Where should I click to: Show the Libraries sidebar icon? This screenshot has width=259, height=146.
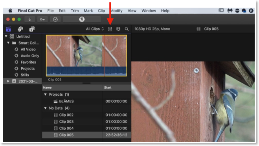(x=8, y=29)
